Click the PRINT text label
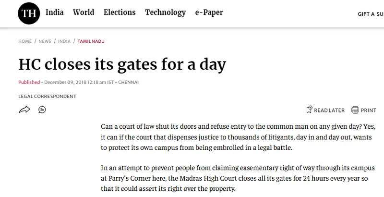Viewport: 384px width, 197px height. (x=368, y=110)
